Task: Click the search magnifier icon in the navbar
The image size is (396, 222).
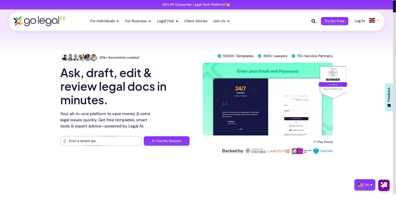Action: [x=313, y=21]
